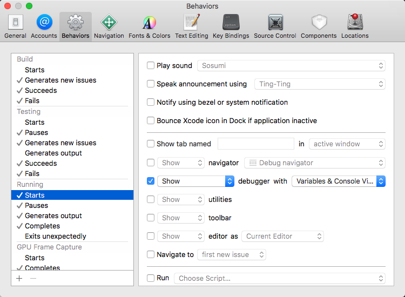Toggle the toolbar row checkbox
Viewport: 405px width, 297px height.
coord(151,218)
